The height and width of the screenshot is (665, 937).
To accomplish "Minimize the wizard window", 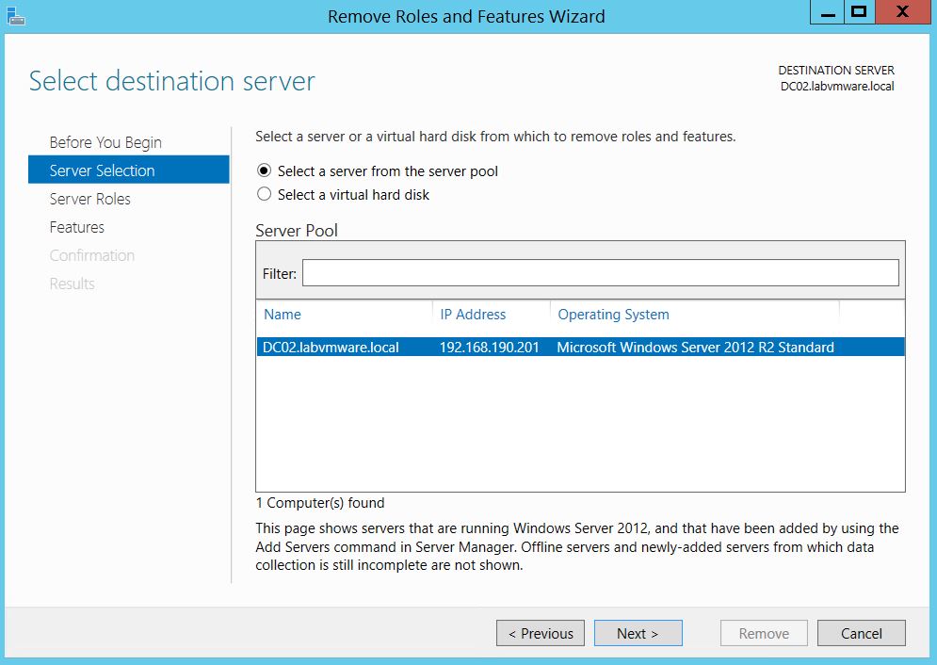I will coord(827,12).
